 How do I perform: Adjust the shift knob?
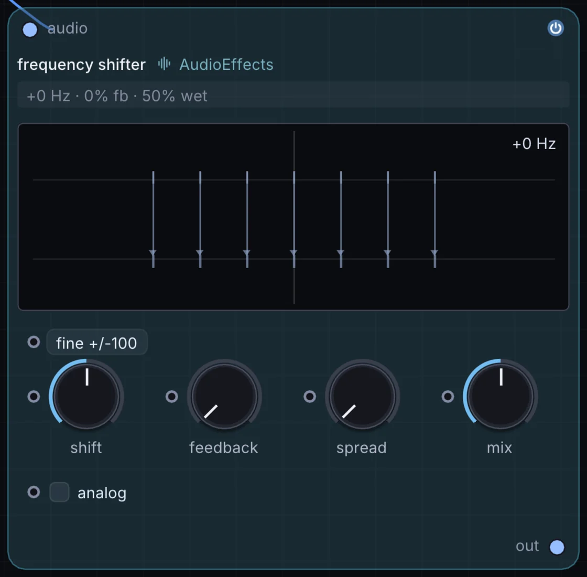tap(86, 396)
